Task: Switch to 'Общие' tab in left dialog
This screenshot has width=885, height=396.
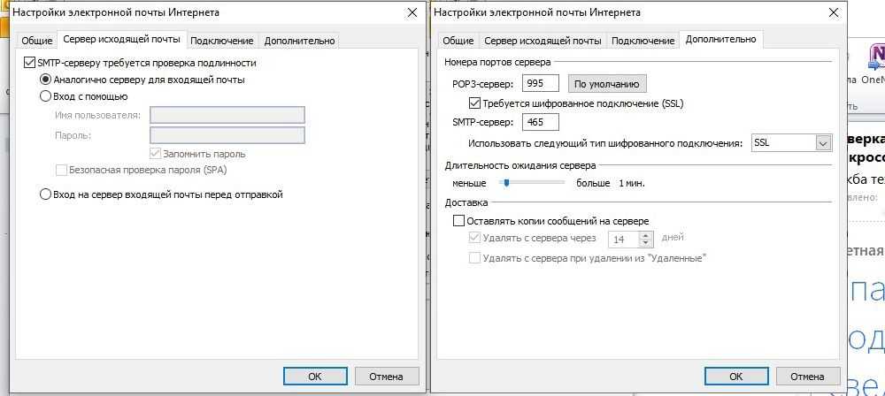Action: [x=36, y=41]
